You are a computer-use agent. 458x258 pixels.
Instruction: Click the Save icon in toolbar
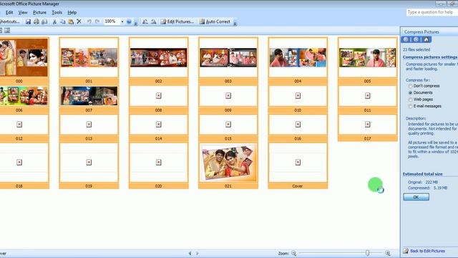[x=28, y=21]
